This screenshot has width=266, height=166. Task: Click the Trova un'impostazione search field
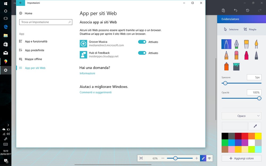coord(46,22)
